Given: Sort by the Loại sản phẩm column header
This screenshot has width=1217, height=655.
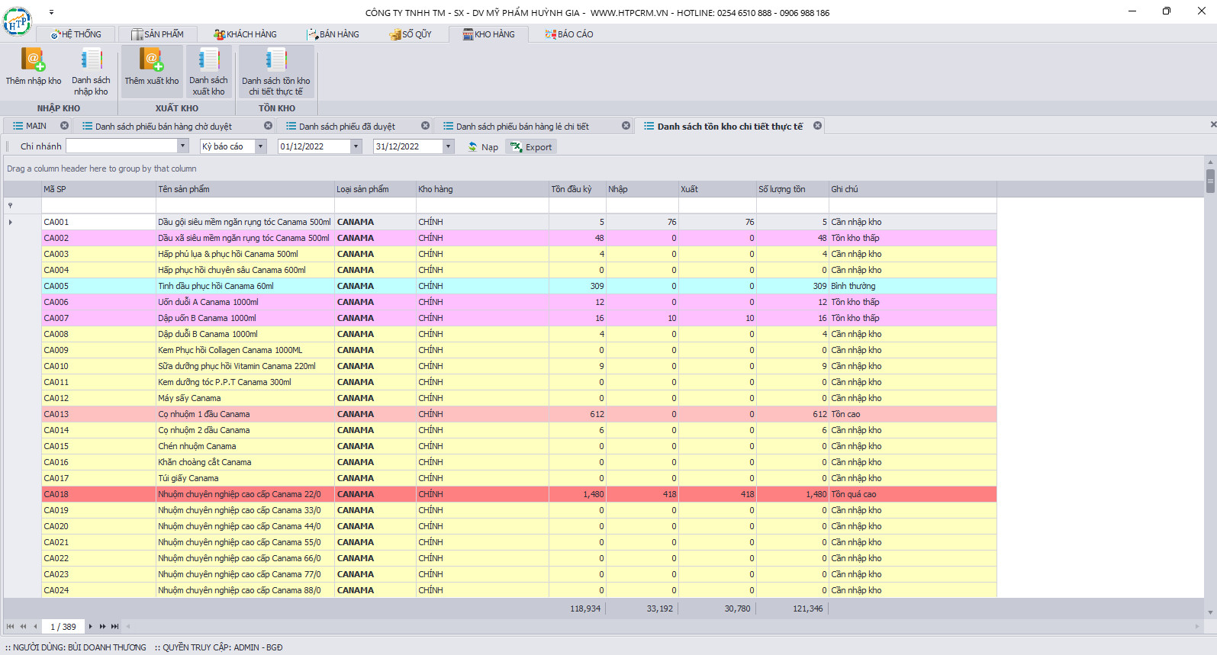Looking at the screenshot, I should tap(375, 189).
